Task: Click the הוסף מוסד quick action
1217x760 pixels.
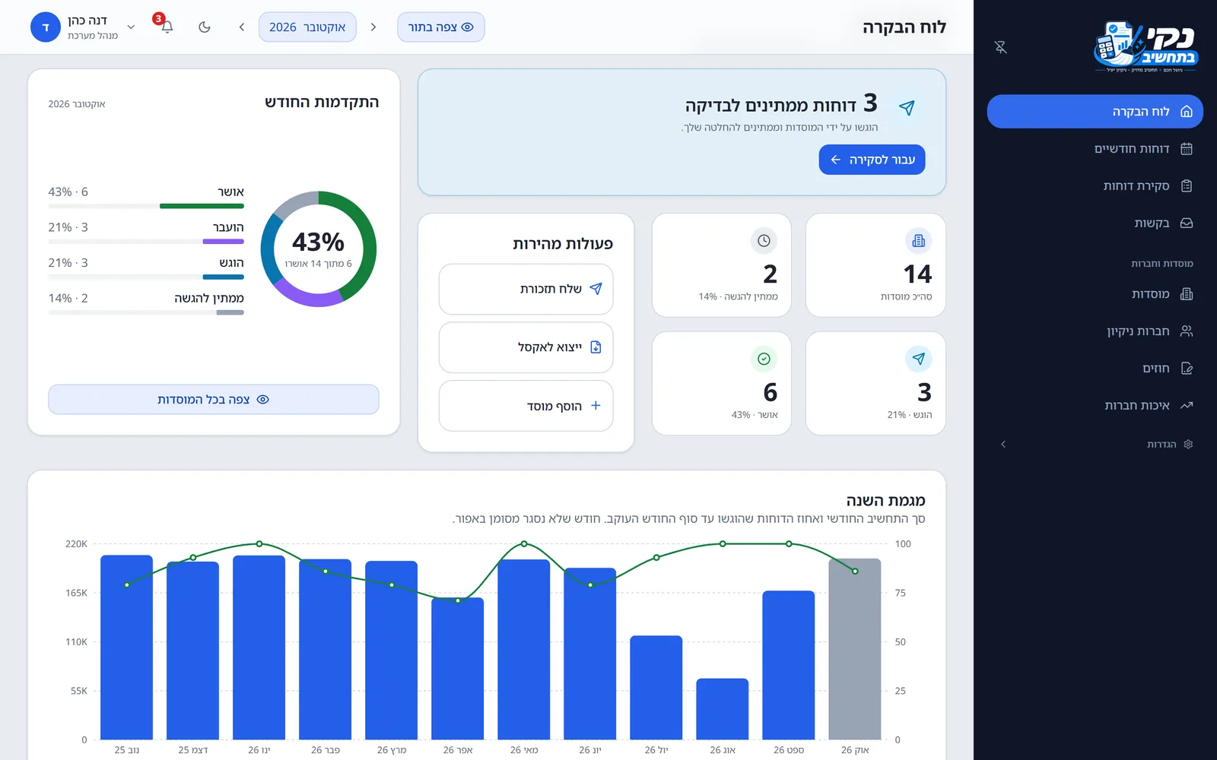Action: 526,406
